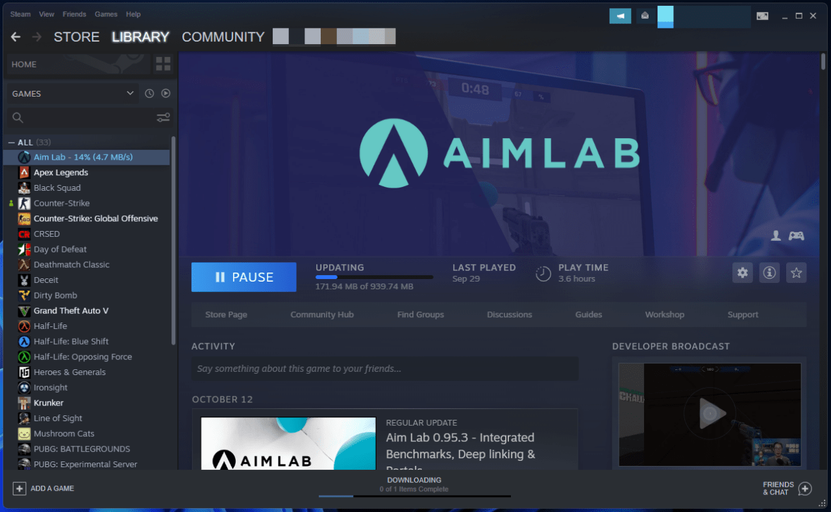Click the Library HOME button
Viewport: 831px width, 512px height.
tap(79, 64)
